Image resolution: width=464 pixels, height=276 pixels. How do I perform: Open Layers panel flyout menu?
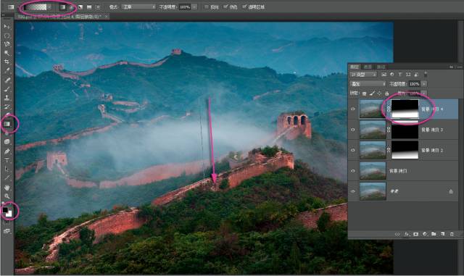coord(460,67)
